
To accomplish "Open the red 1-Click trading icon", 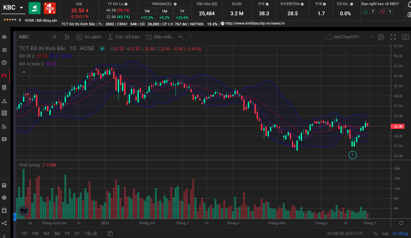I will 50,8.
